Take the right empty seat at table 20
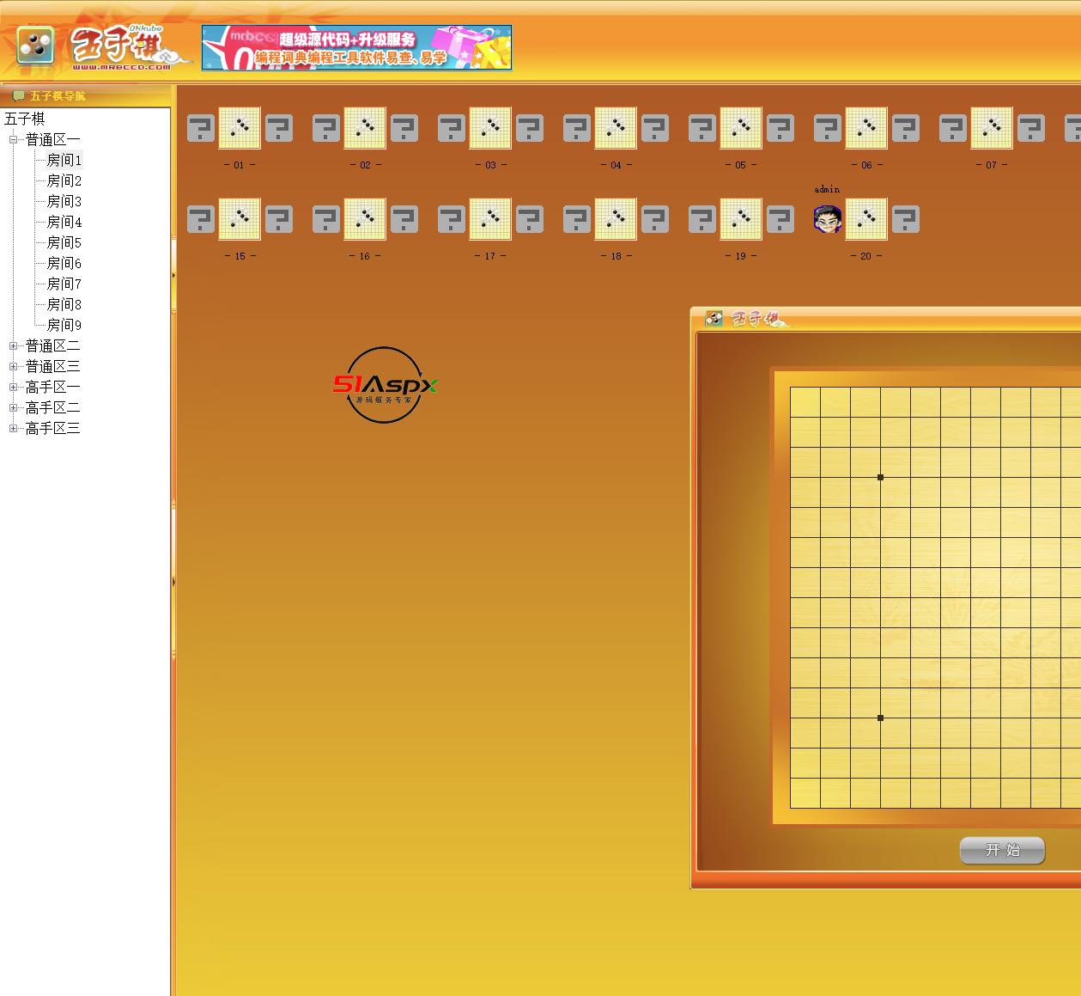 click(906, 220)
